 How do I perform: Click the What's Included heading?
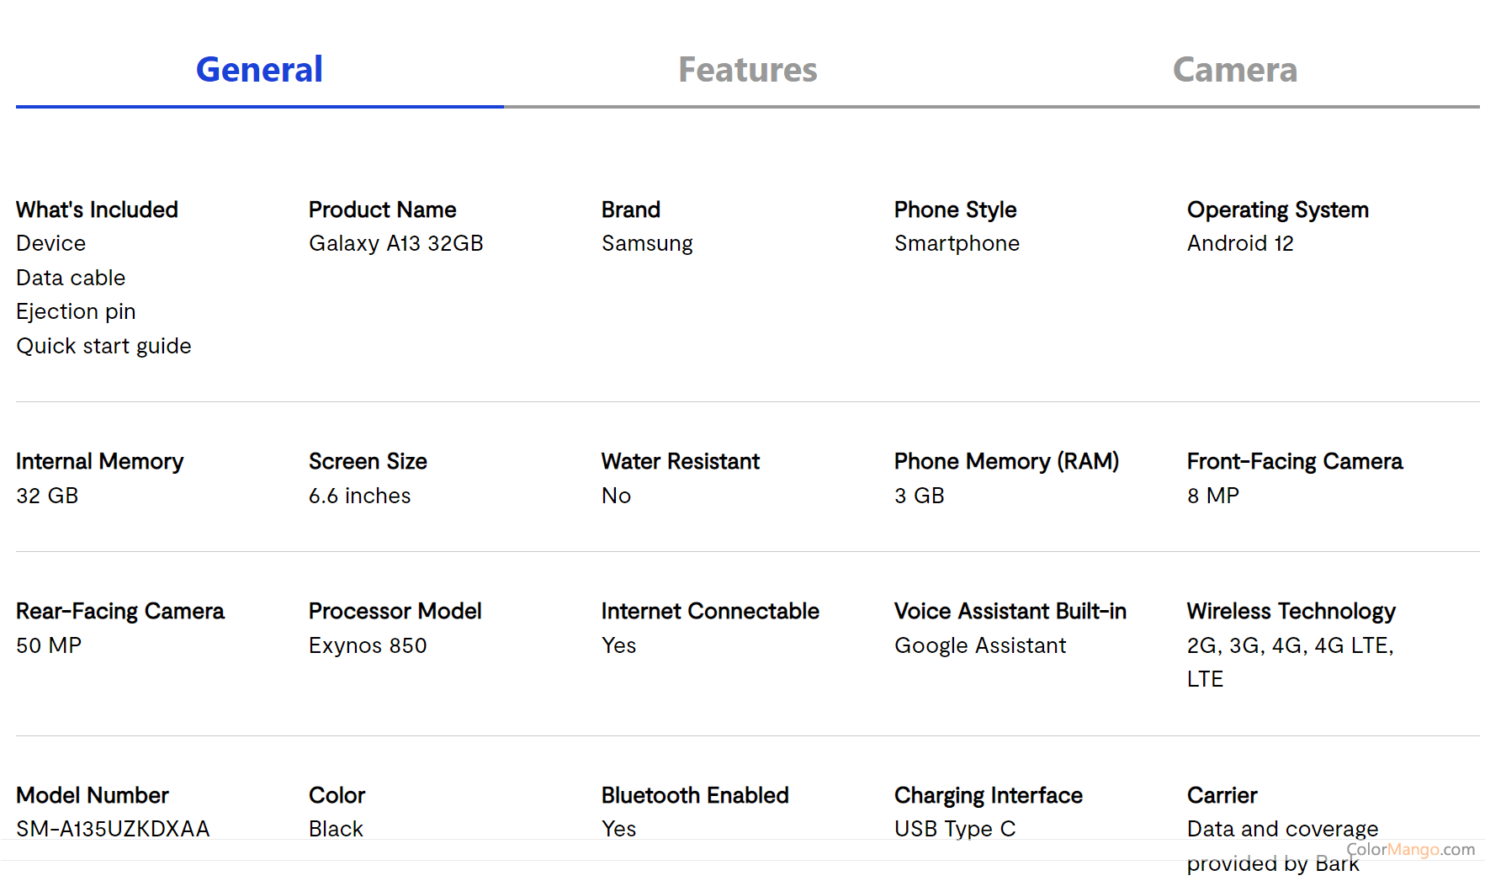pos(97,210)
